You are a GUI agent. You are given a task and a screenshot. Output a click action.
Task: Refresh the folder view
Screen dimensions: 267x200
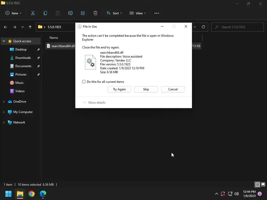[x=203, y=27]
